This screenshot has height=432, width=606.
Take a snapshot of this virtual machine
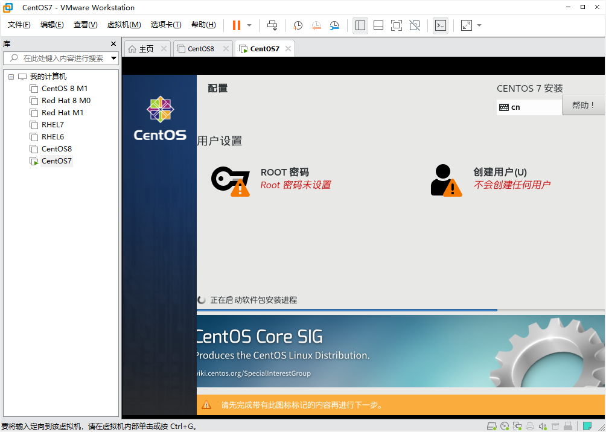tap(298, 25)
